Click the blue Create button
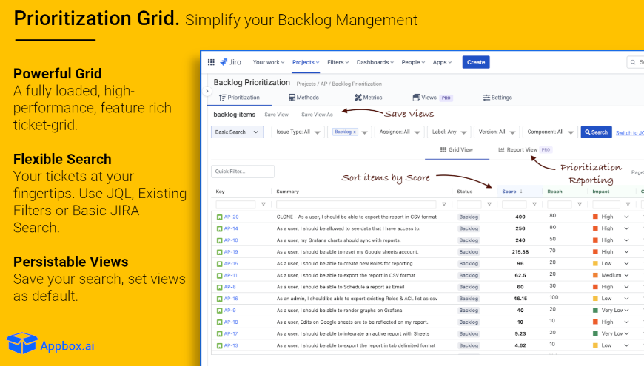The width and height of the screenshot is (644, 366). (x=476, y=62)
